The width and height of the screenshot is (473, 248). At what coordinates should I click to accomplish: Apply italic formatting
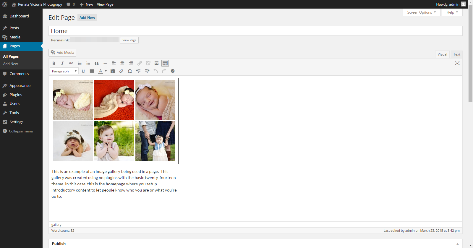[62, 63]
